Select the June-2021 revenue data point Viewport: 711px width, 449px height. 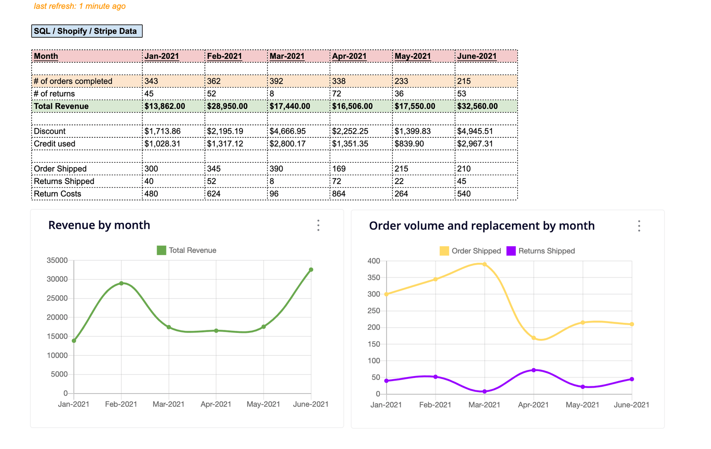[310, 269]
